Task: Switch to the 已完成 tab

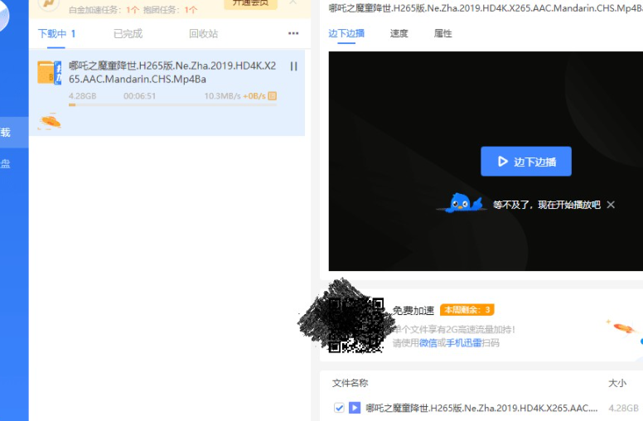Action: pos(128,34)
